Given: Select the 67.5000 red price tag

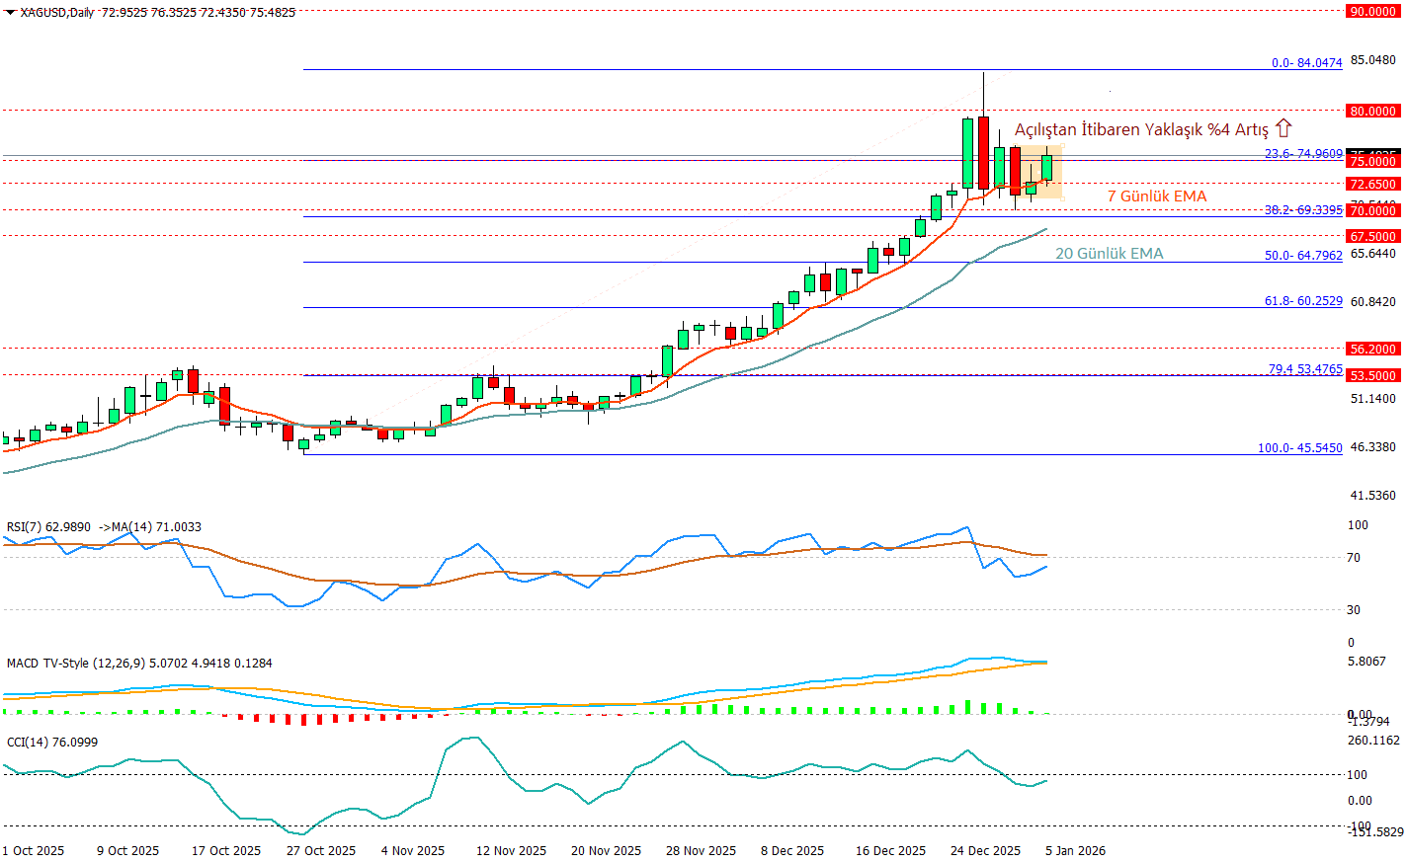Looking at the screenshot, I should (x=1373, y=236).
